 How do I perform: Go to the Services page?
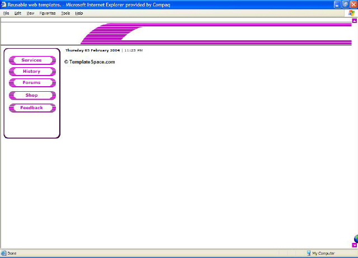[x=32, y=60]
